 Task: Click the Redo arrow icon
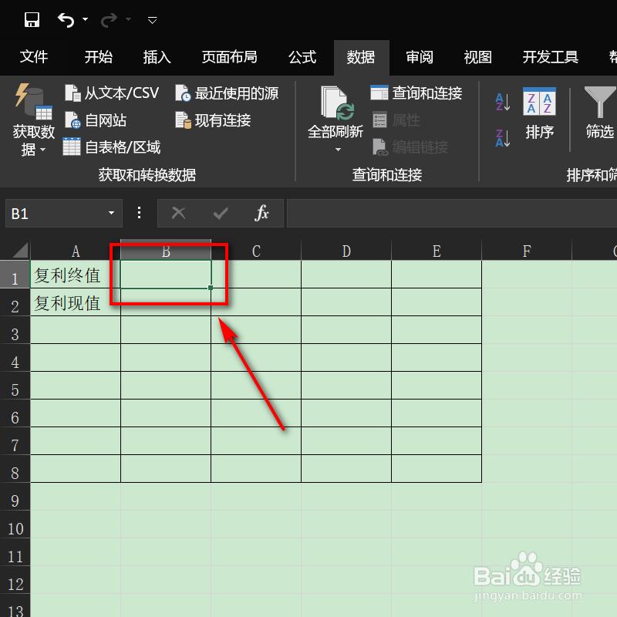pos(109,20)
